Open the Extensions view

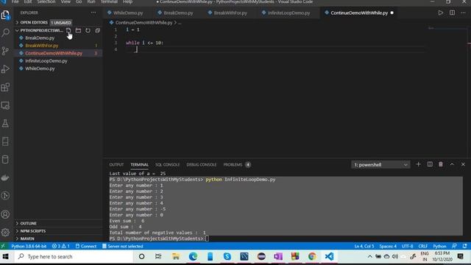click(5, 87)
